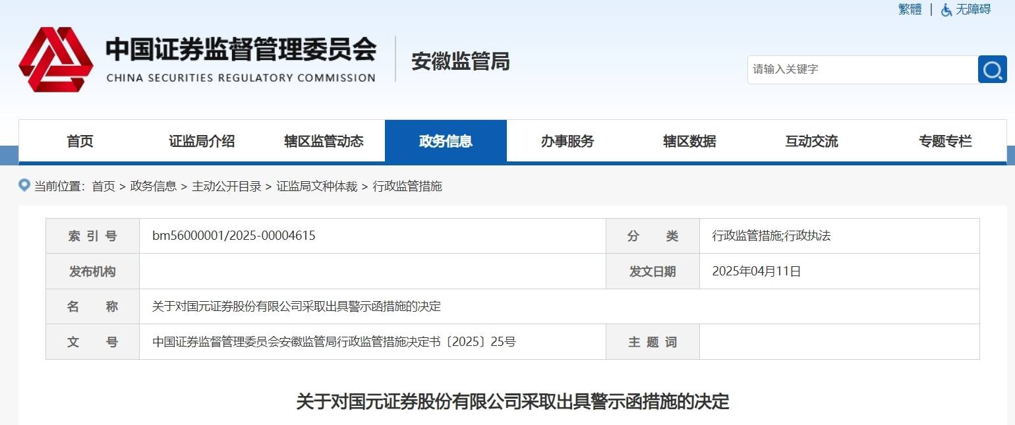The height and width of the screenshot is (425, 1015).
Task: Visit the 互动交流 section
Action: pos(811,141)
